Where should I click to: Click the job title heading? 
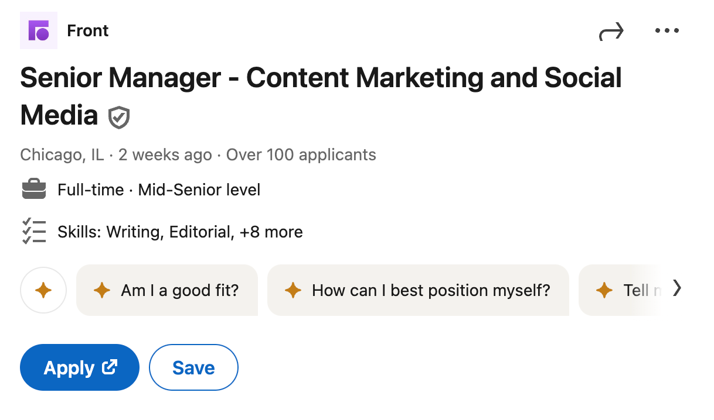[x=321, y=77]
